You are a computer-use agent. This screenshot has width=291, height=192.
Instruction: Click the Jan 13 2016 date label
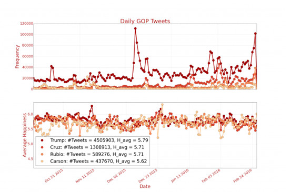179,176
